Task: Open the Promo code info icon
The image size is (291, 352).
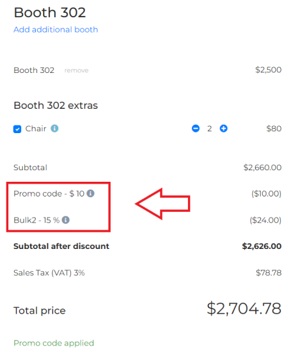Action: (x=91, y=193)
